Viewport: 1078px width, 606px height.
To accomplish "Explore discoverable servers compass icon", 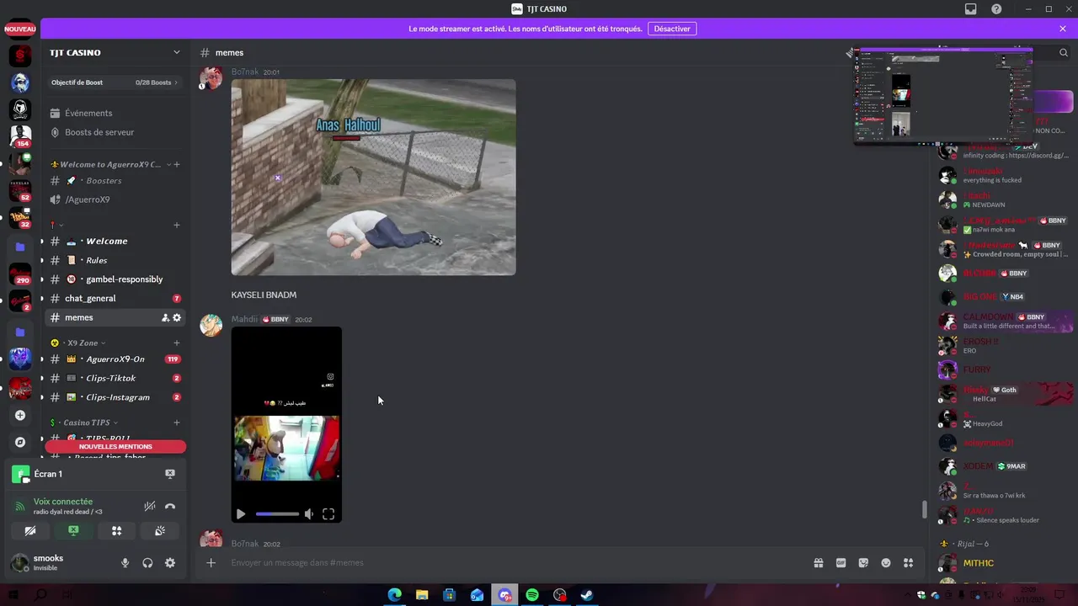I will pos(20,442).
